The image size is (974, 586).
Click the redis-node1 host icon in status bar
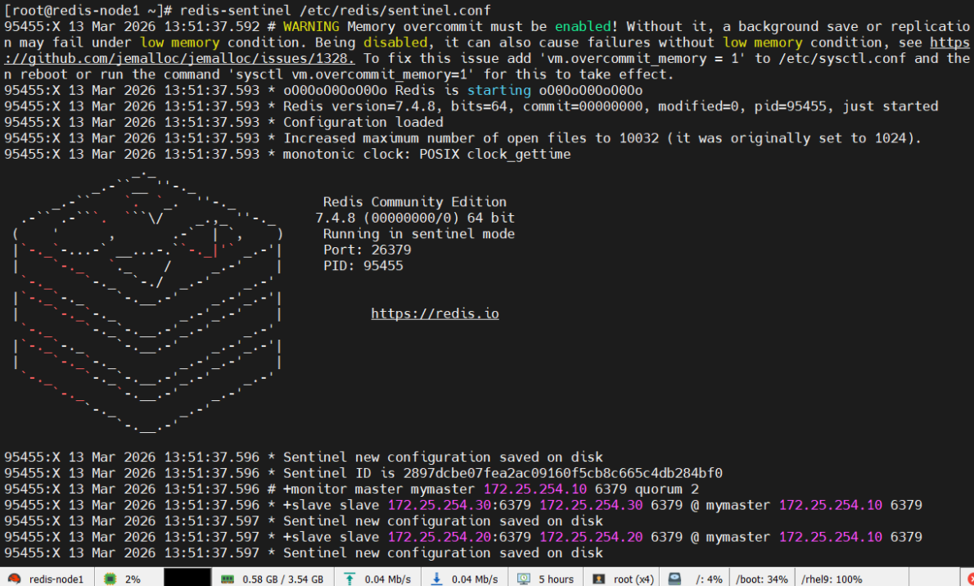click(14, 579)
